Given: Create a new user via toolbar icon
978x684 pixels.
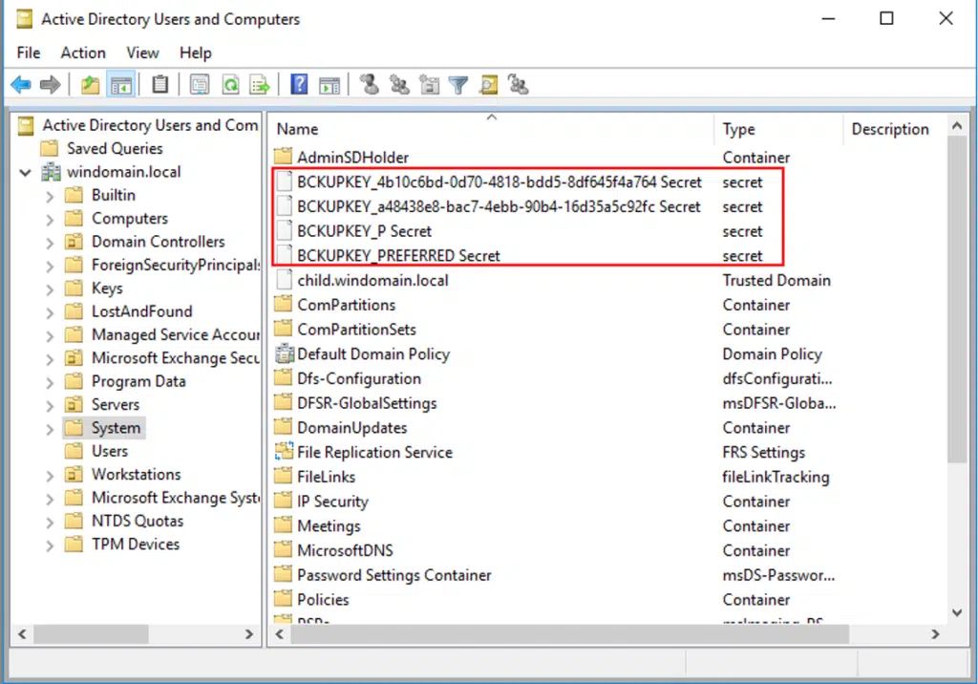Looking at the screenshot, I should [x=370, y=84].
